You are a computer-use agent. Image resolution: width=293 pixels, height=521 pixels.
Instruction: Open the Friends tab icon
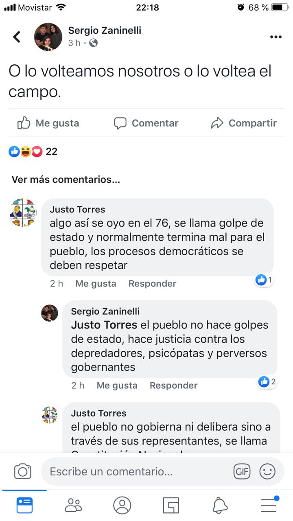(73, 505)
